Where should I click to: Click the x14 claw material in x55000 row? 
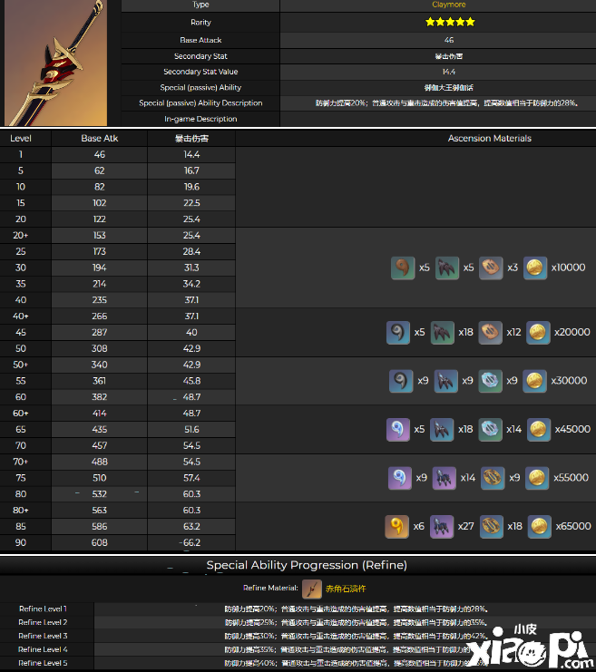click(444, 478)
